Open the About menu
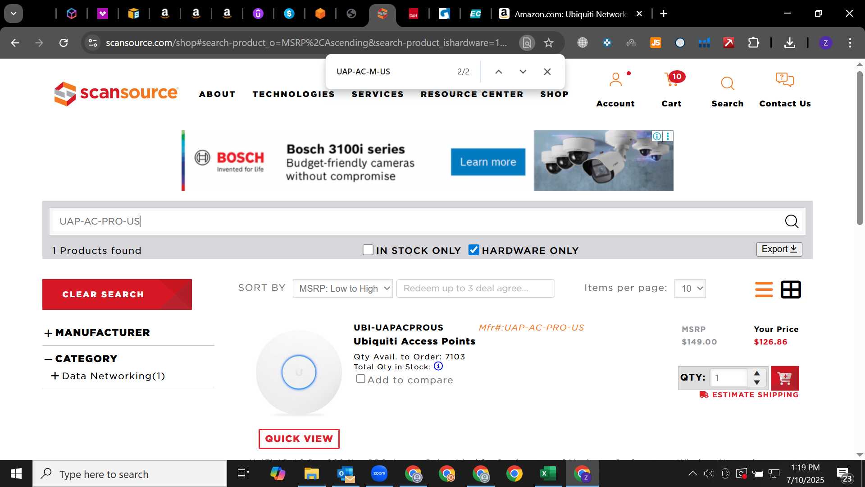The height and width of the screenshot is (487, 865). tap(217, 94)
